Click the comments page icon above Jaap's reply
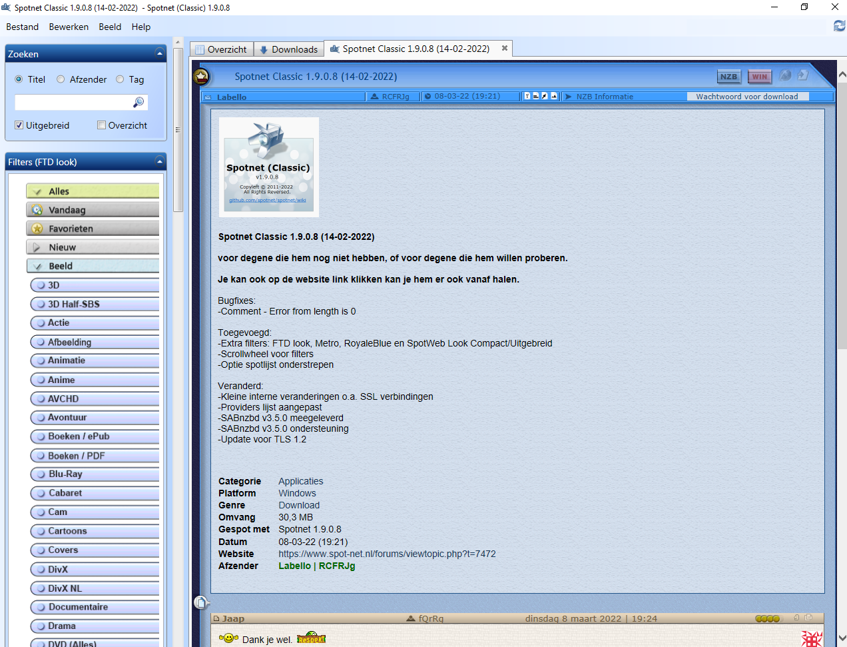 coord(201,602)
